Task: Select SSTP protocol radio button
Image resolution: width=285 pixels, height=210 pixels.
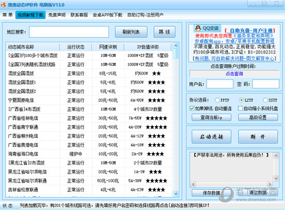Action: click(x=265, y=100)
